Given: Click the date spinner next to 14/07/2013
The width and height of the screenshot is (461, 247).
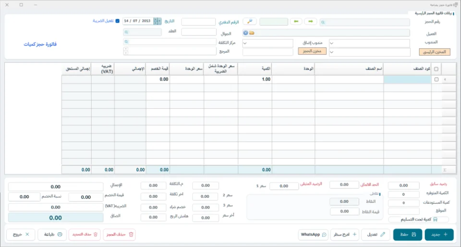Looking at the screenshot, I should pos(156,21).
